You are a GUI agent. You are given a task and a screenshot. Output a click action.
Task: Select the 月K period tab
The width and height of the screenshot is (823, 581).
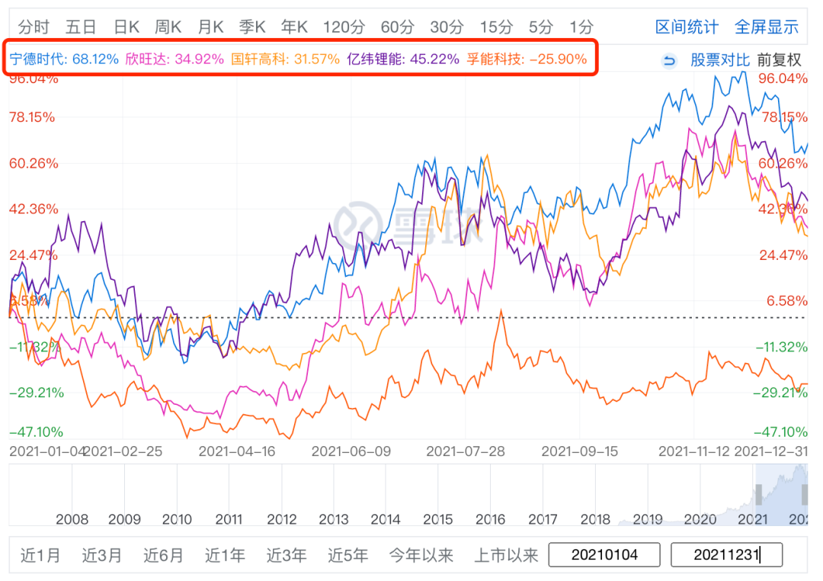[x=210, y=27]
